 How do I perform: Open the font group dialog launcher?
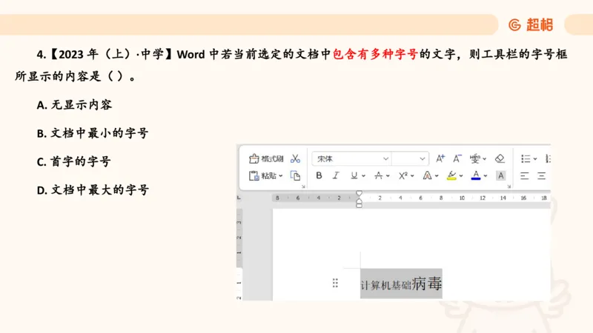[509, 186]
